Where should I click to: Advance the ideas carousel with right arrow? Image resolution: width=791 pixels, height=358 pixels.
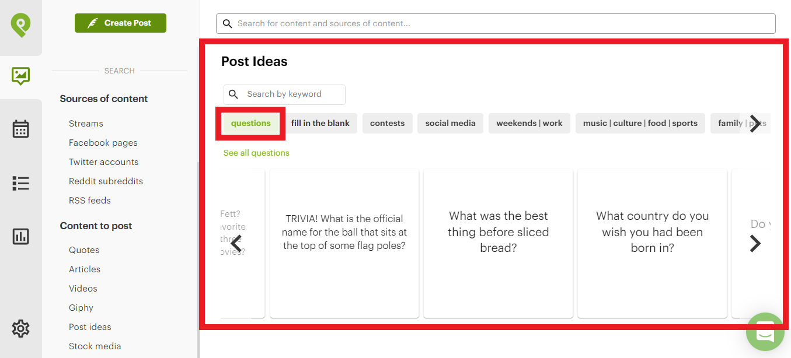pos(755,243)
